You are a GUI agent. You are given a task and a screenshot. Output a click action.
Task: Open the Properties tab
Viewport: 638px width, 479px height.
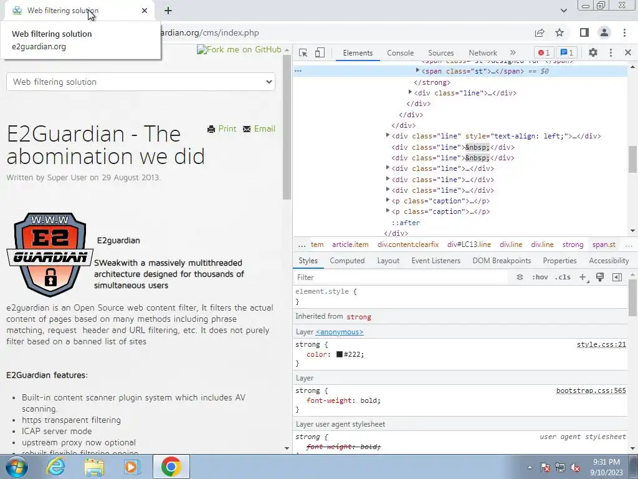(559, 261)
